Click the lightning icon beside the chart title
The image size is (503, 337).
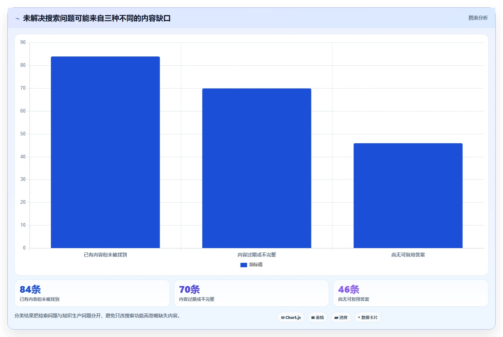point(17,18)
